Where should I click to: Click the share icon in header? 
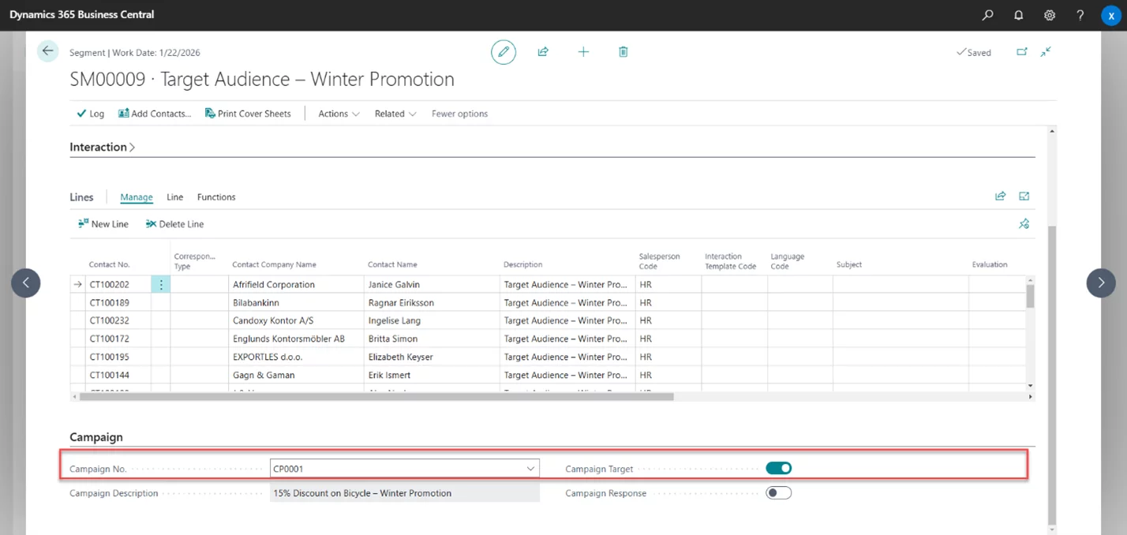click(543, 52)
